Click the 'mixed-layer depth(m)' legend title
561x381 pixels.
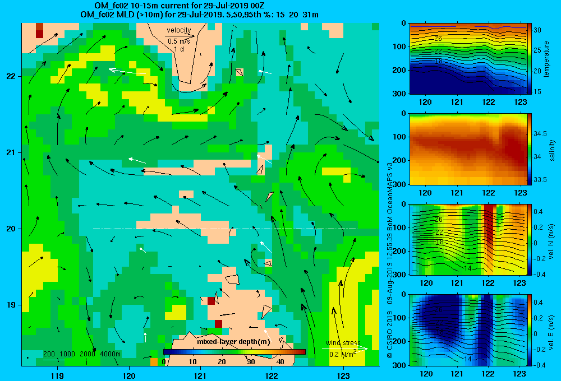tap(233, 342)
